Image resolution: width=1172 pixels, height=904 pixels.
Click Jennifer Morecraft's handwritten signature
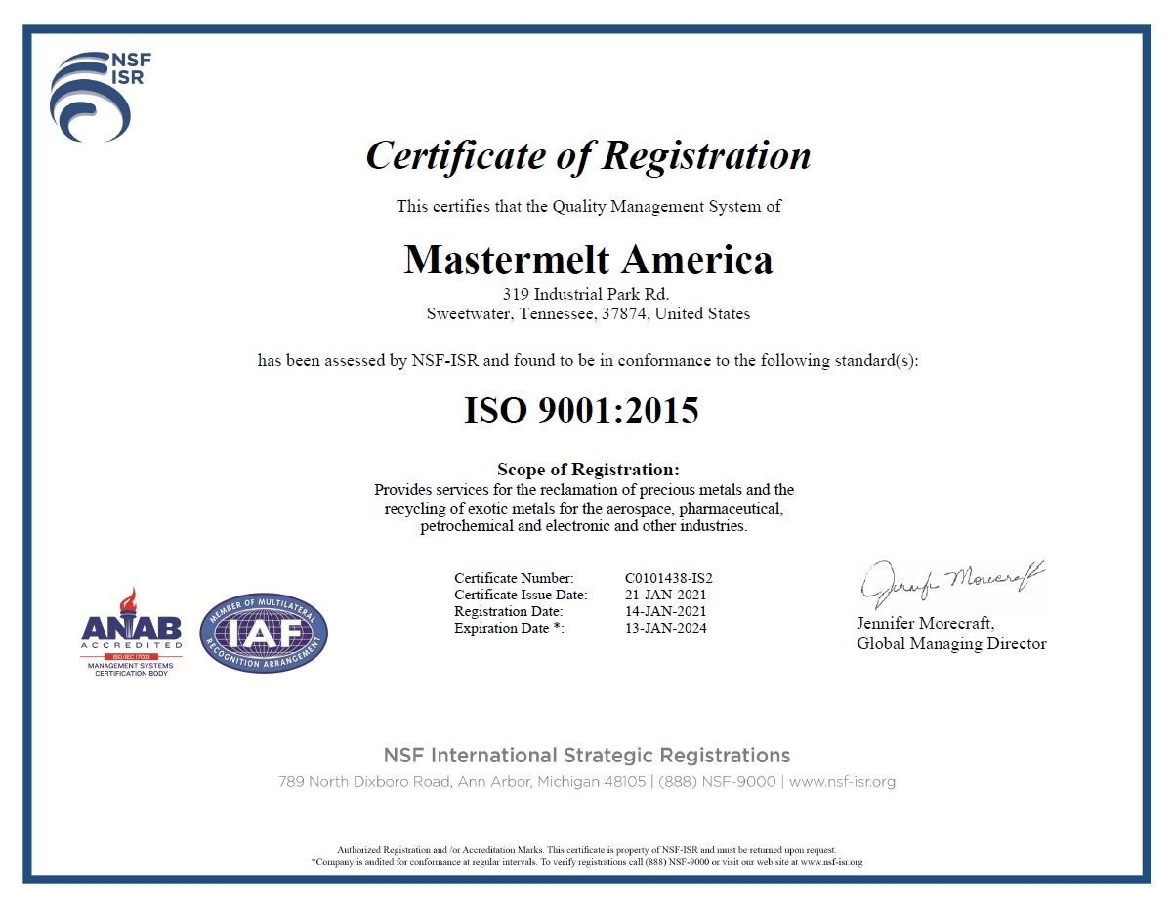click(x=953, y=584)
